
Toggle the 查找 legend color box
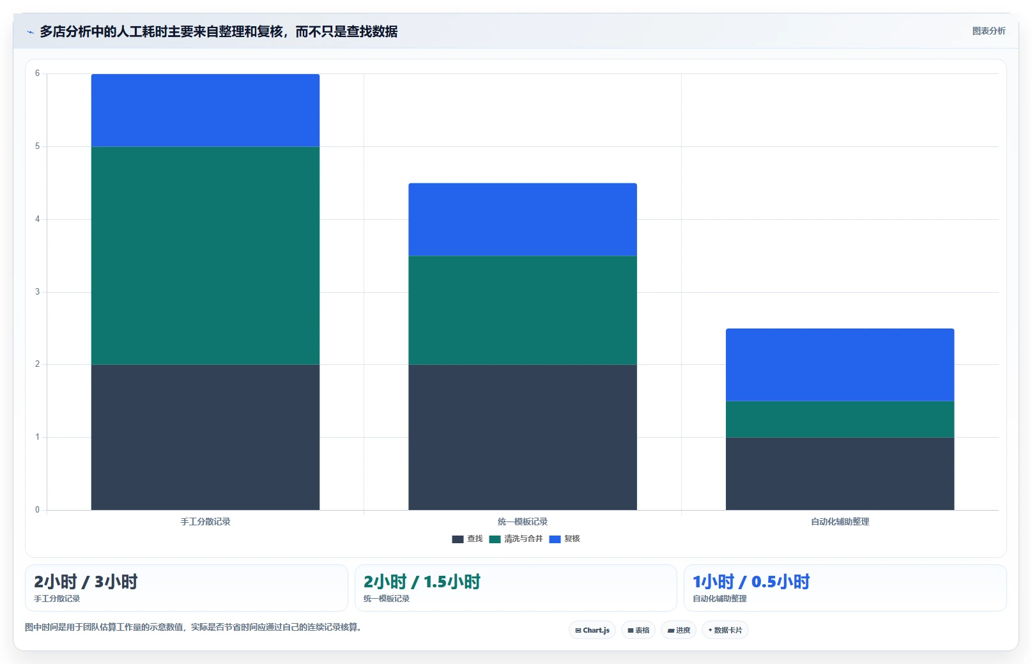pyautogui.click(x=458, y=539)
